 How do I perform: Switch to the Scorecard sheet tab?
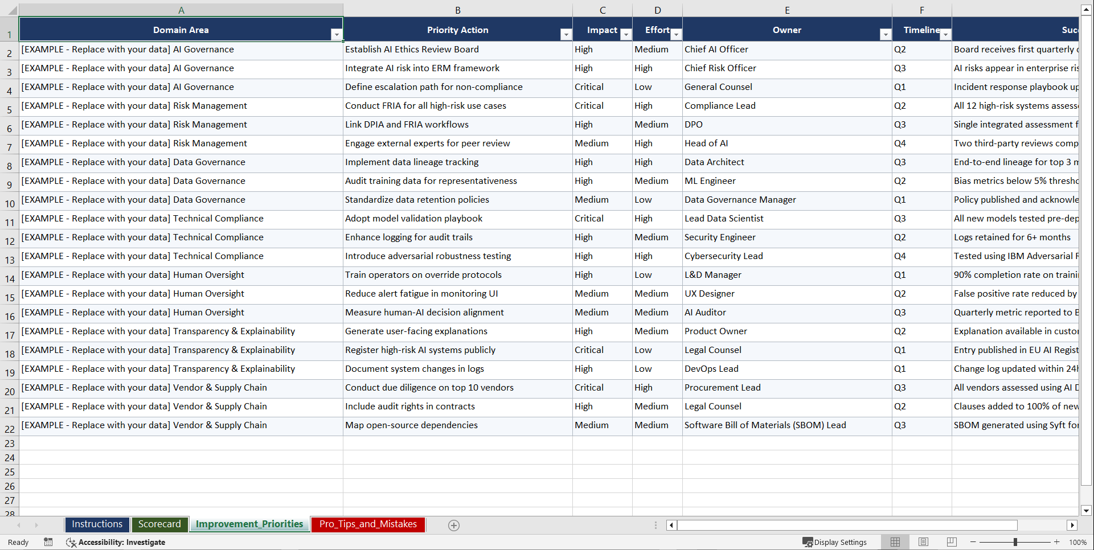[160, 524]
